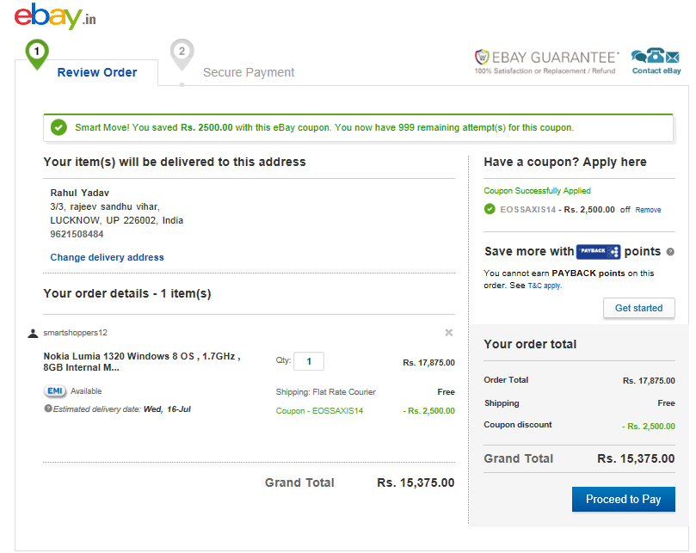This screenshot has height=553, width=696.
Task: Click the Shipping: Flat Rate Courier text
Action: tap(326, 392)
